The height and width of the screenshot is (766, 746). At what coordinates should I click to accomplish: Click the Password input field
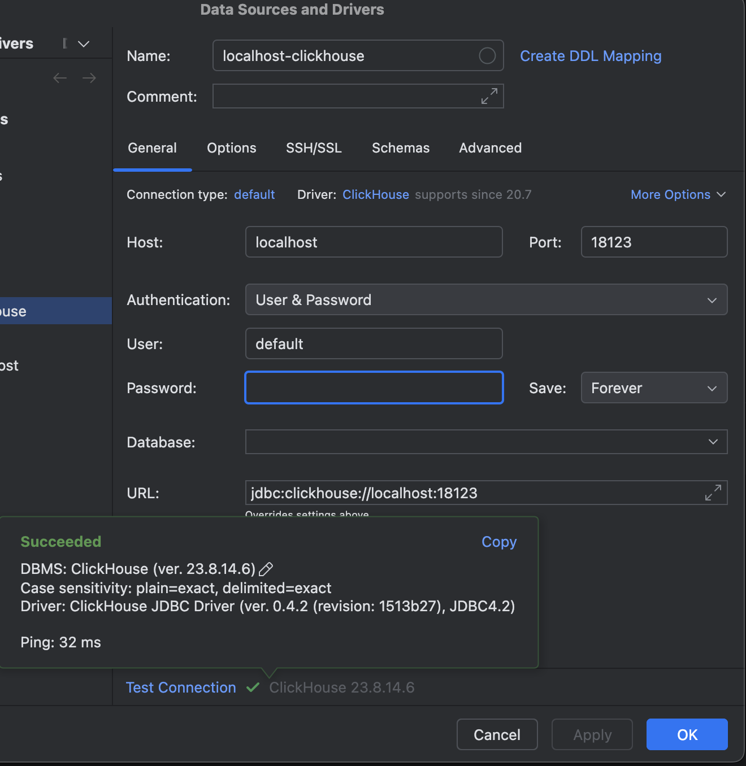[x=374, y=388]
